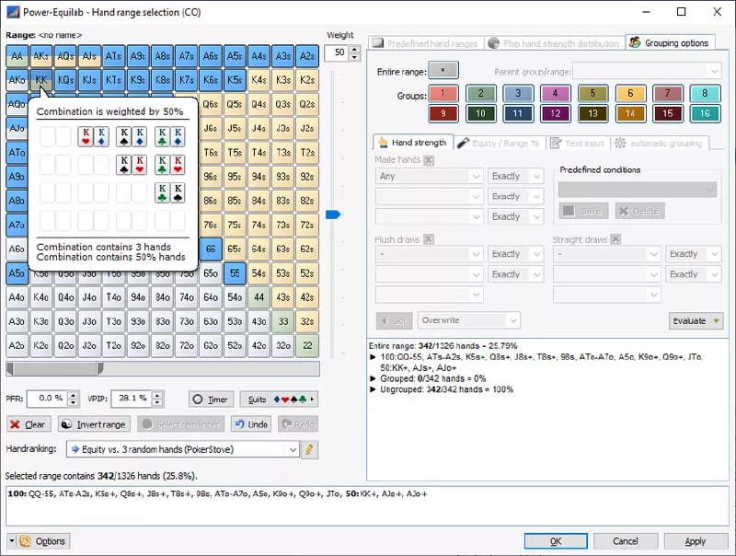Pick group 12 purple color swatch
Viewport: 736px width, 556px height.
[556, 113]
